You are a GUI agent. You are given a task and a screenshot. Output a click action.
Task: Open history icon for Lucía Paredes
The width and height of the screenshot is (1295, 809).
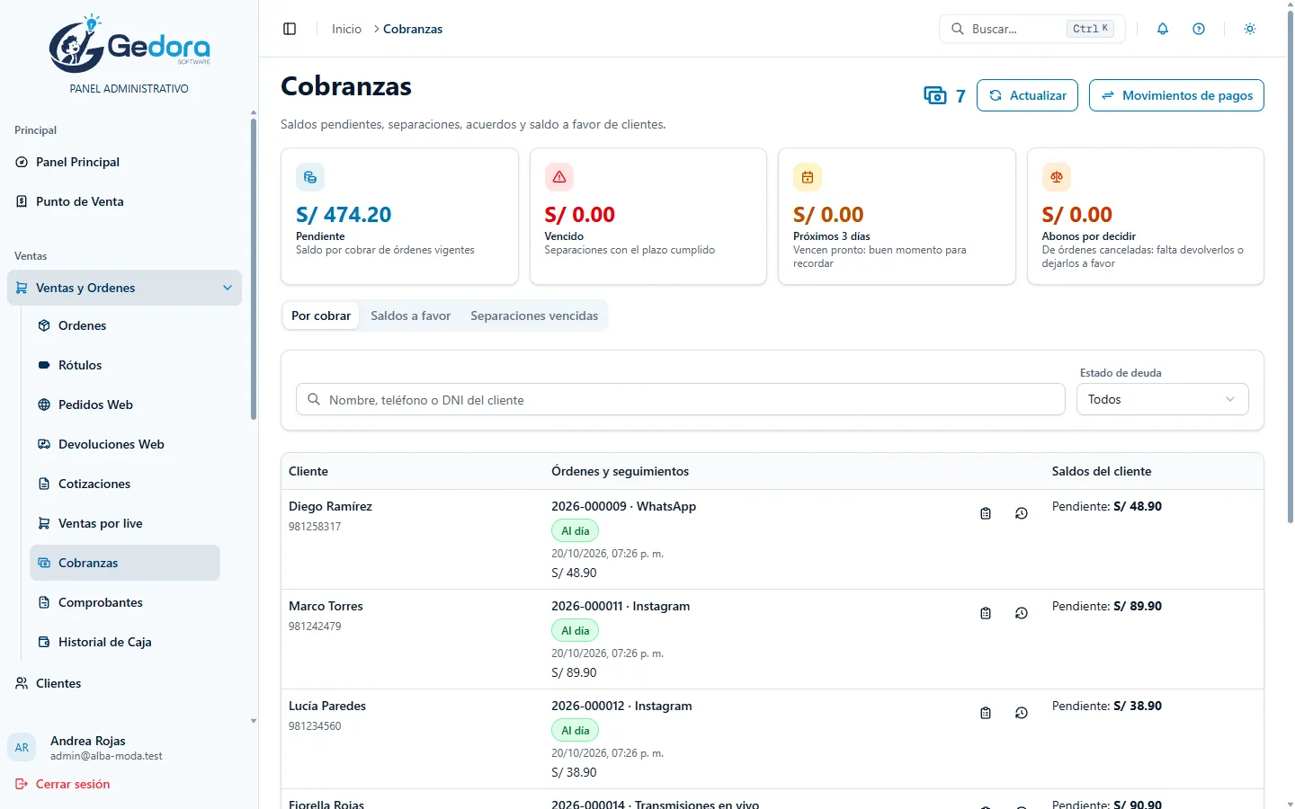(1022, 713)
